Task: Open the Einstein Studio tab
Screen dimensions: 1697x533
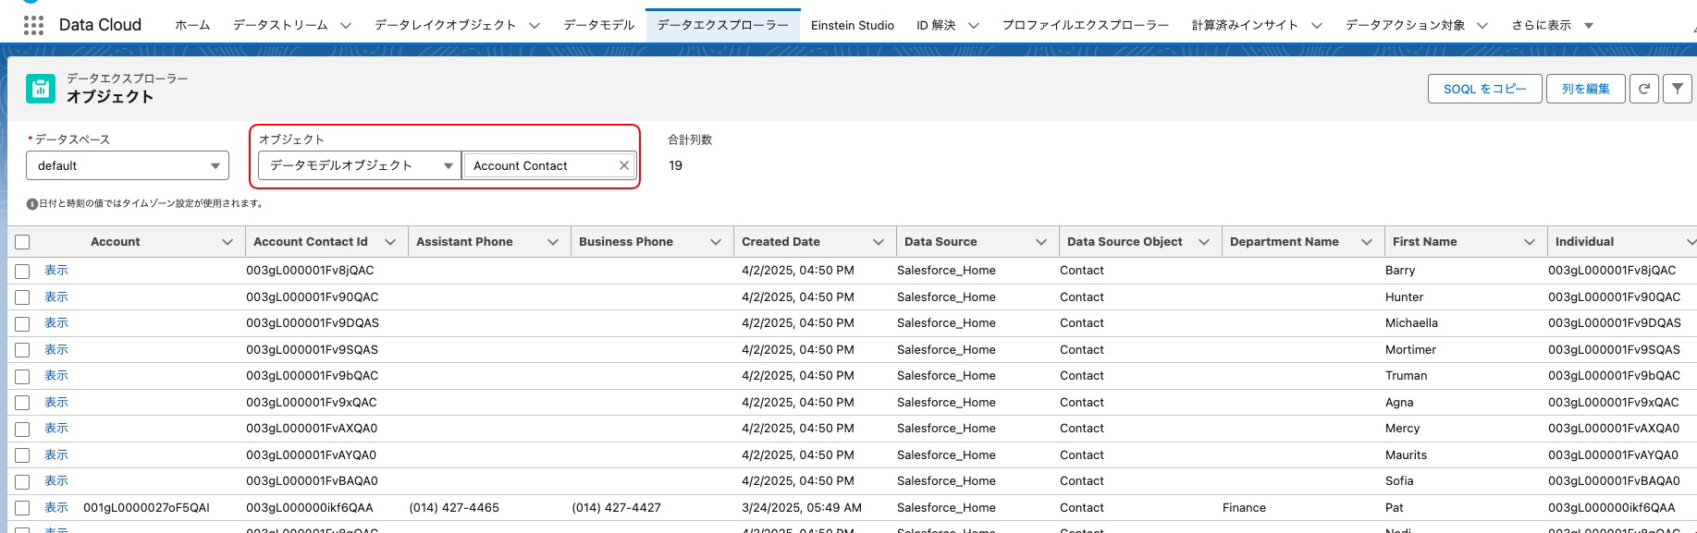Action: 853,26
